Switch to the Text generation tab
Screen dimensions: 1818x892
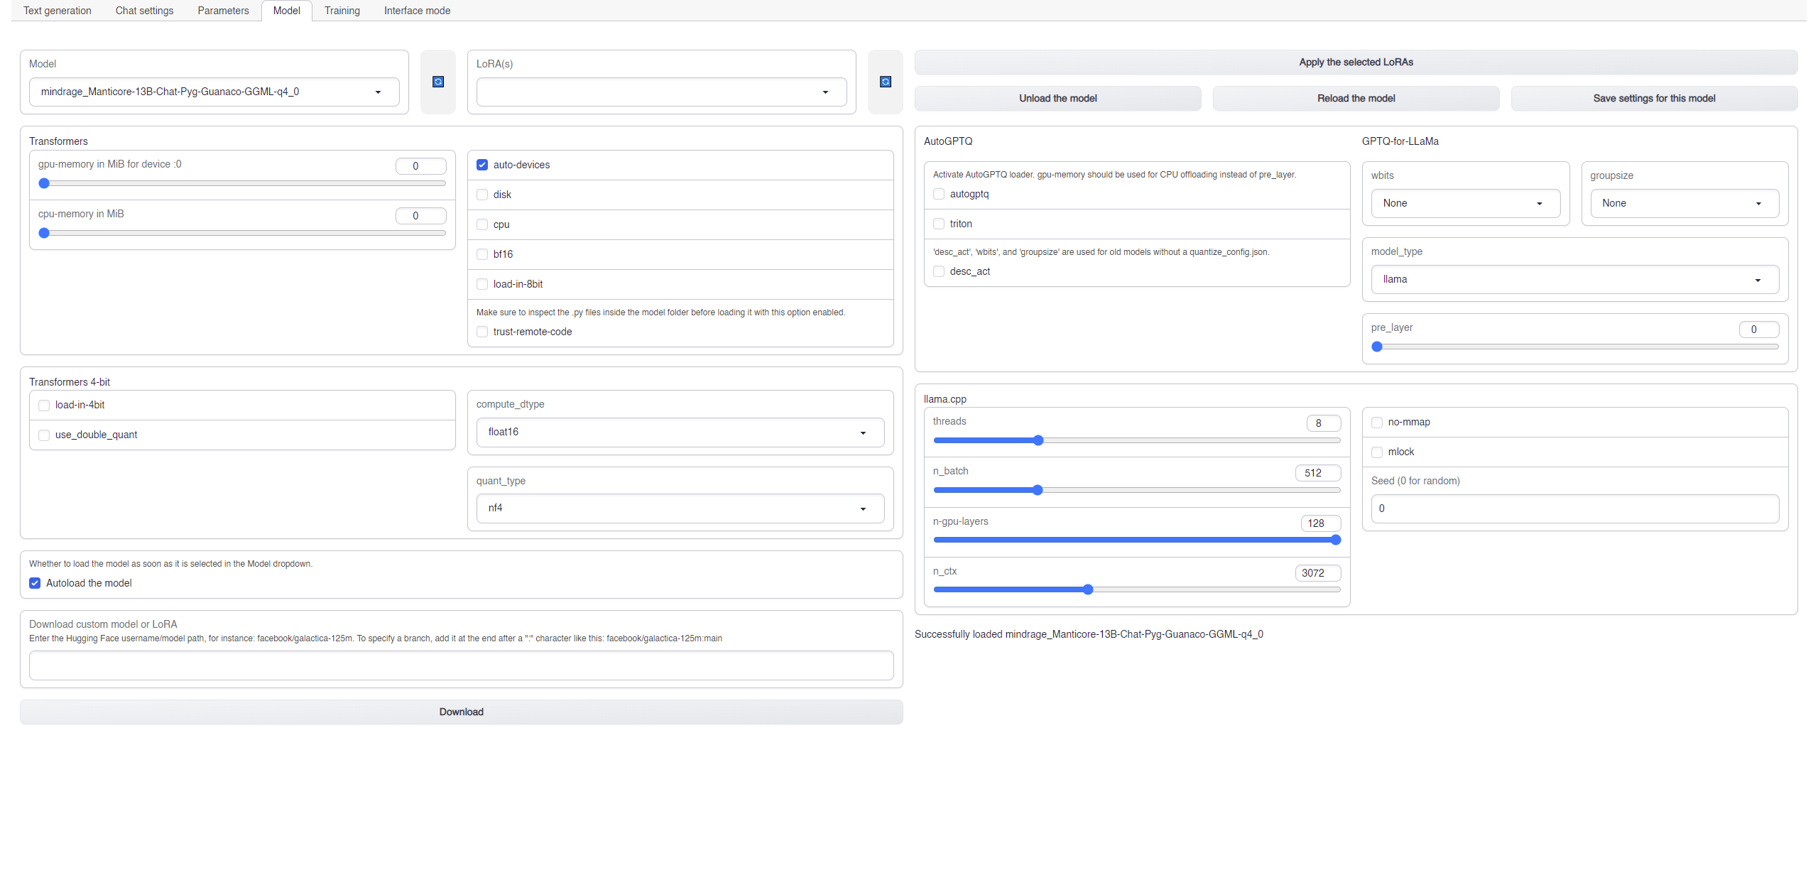click(57, 10)
